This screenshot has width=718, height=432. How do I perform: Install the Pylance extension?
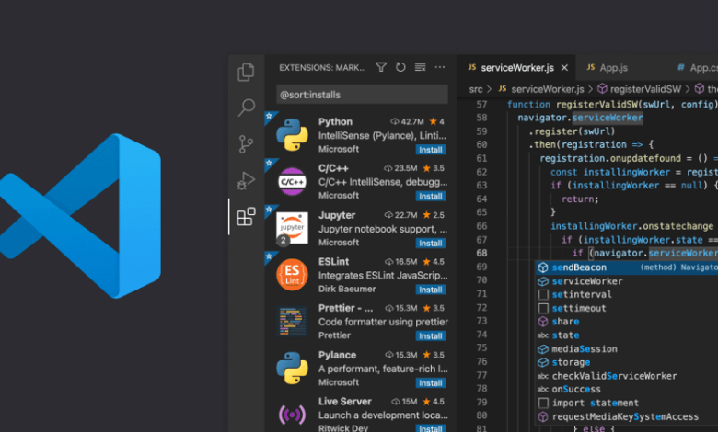coord(431,383)
